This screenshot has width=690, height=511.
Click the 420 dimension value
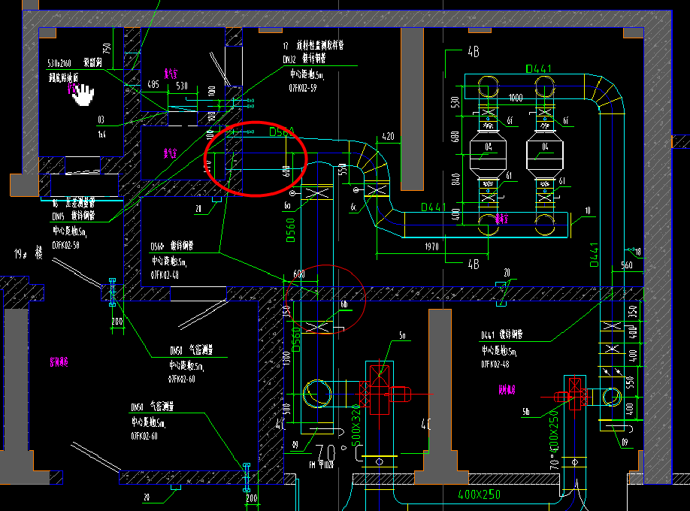coord(389,137)
